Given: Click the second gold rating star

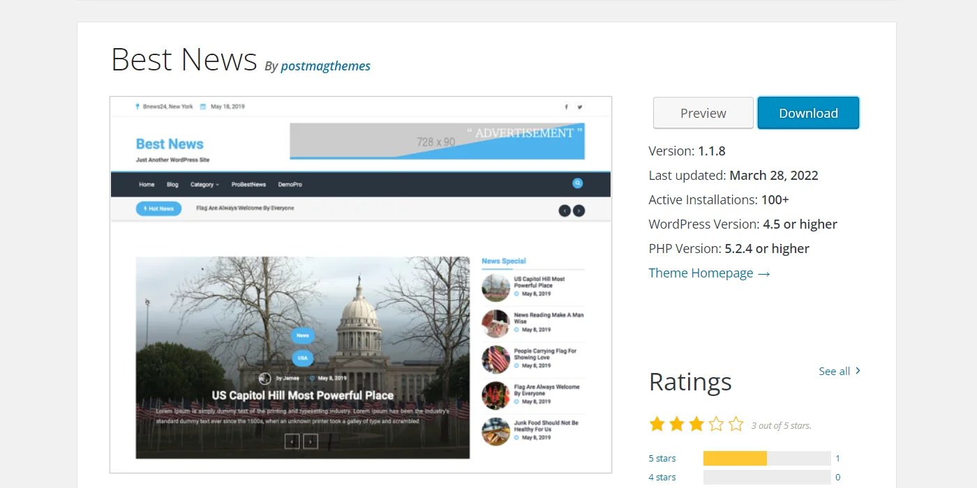Looking at the screenshot, I should pyautogui.click(x=677, y=424).
